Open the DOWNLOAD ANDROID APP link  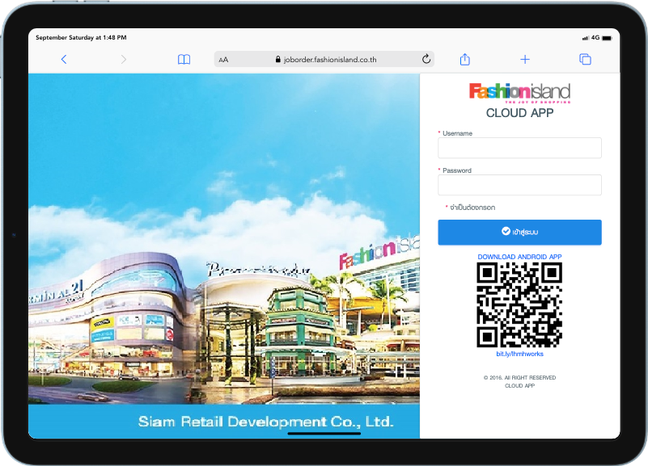coord(519,256)
